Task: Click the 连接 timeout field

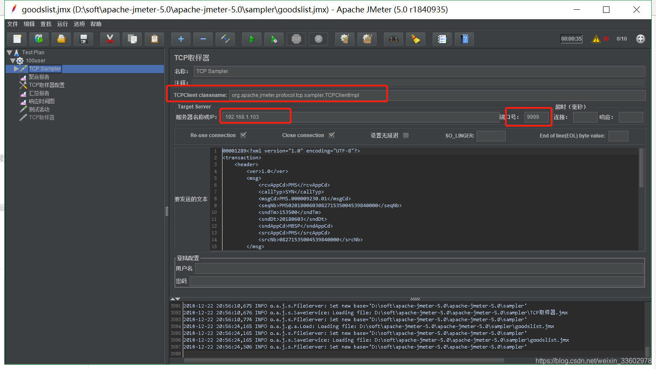Action: 585,117
